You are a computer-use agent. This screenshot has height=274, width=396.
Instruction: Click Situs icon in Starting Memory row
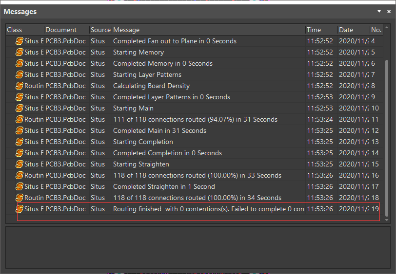[20, 52]
